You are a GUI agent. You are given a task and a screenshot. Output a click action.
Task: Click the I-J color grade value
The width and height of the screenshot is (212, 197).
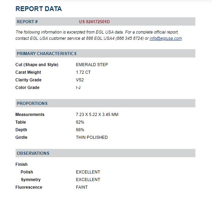pyautogui.click(x=79, y=88)
